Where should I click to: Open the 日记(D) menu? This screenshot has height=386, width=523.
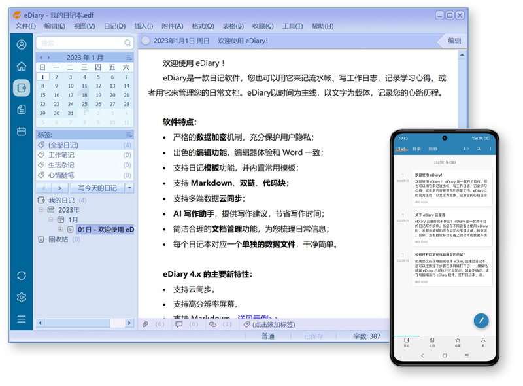click(114, 26)
